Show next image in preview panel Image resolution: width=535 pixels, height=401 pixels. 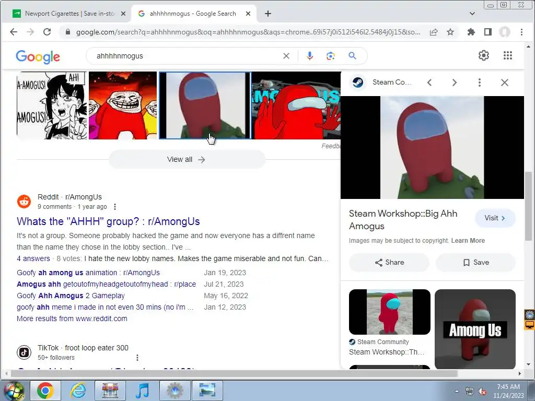click(x=455, y=82)
